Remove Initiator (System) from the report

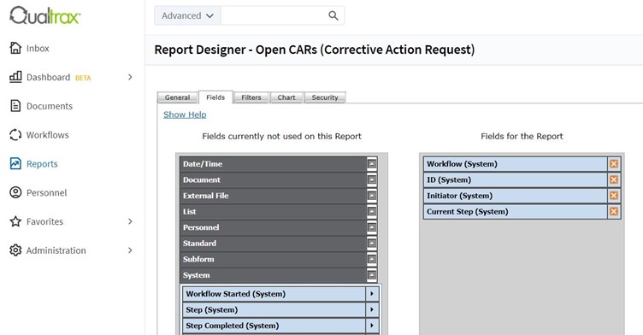[613, 196]
